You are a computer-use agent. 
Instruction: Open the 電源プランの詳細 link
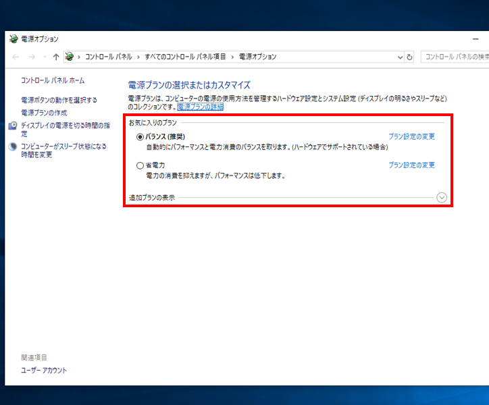coord(200,107)
